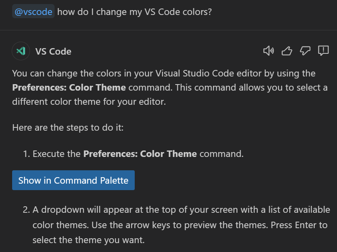Mark the response as helpful with thumbs up

[x=286, y=51]
